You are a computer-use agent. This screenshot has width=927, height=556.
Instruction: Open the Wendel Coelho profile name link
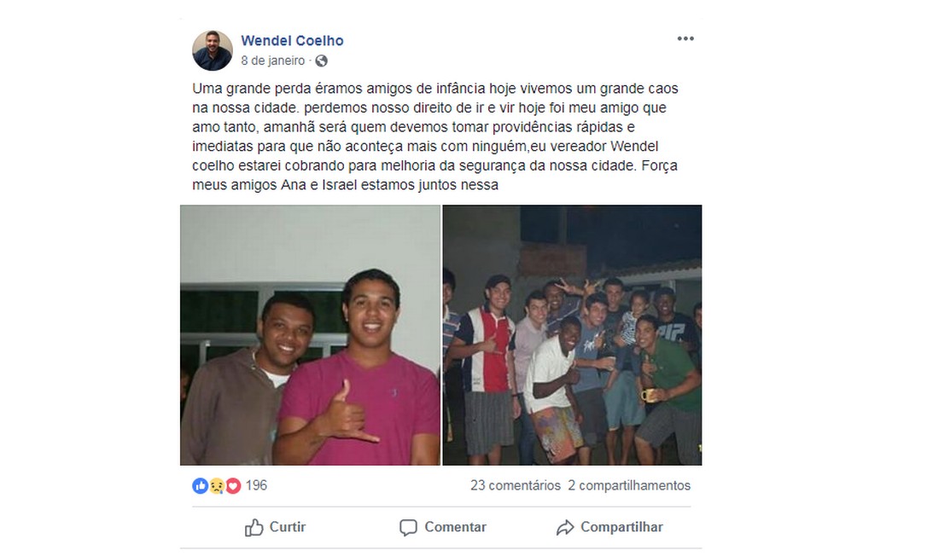292,41
